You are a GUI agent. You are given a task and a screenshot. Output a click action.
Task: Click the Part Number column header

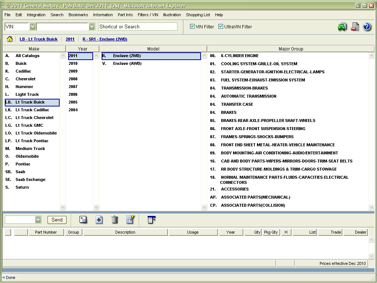tap(46, 232)
